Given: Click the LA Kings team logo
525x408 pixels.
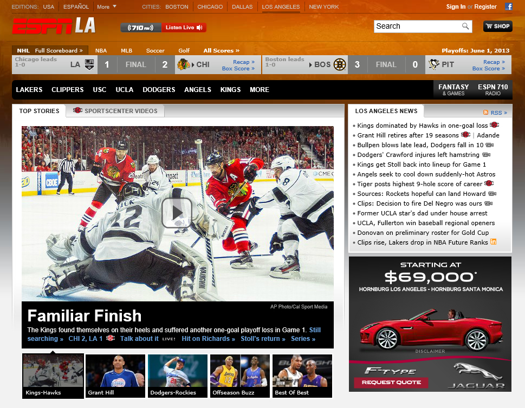Looking at the screenshot, I should (x=89, y=64).
